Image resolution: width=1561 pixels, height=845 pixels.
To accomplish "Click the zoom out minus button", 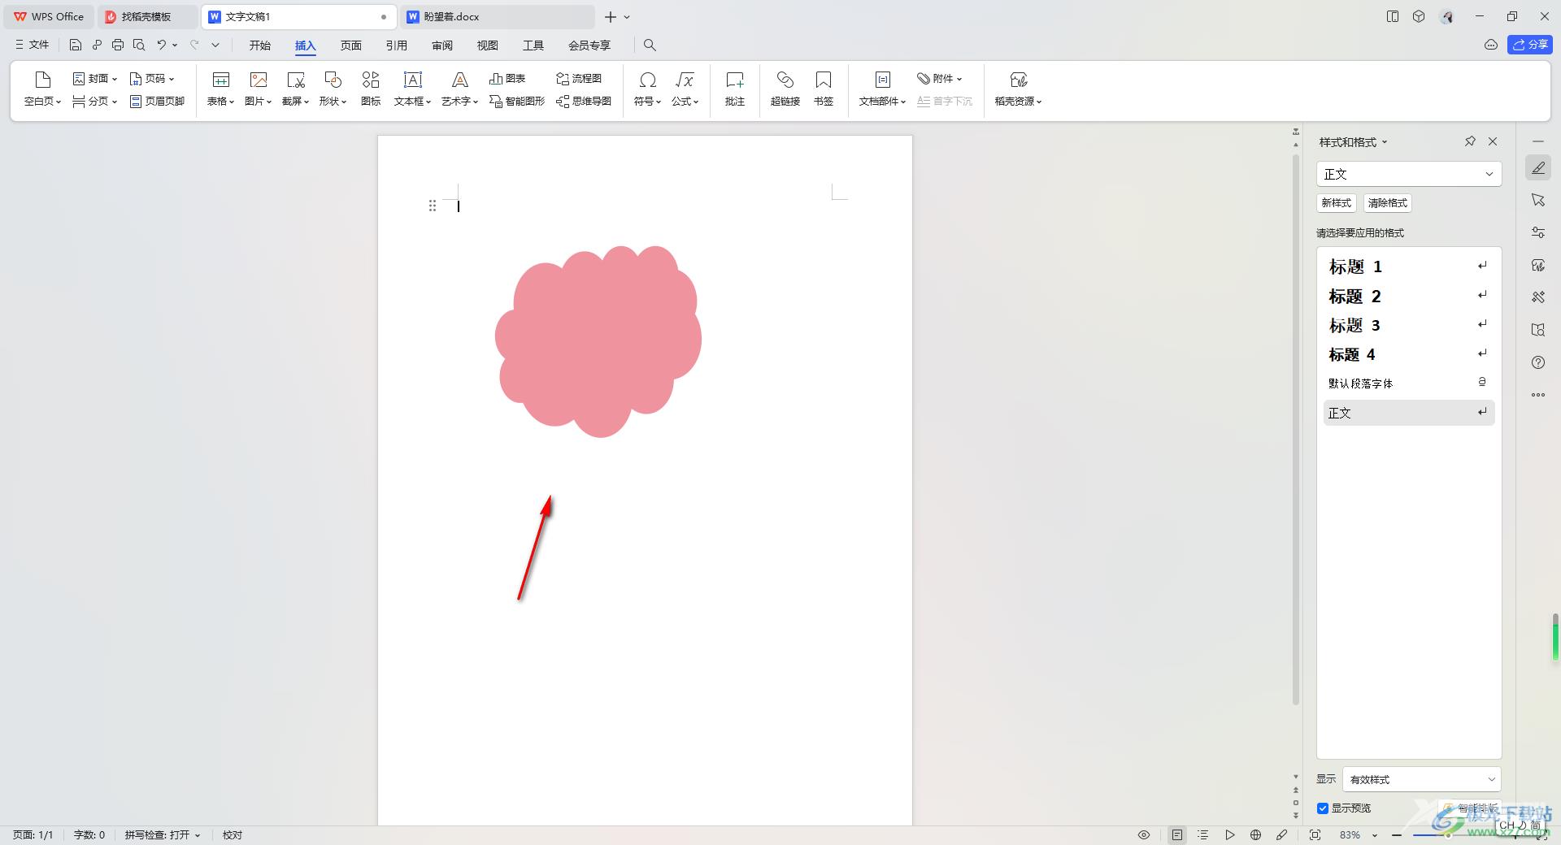I will click(x=1397, y=835).
